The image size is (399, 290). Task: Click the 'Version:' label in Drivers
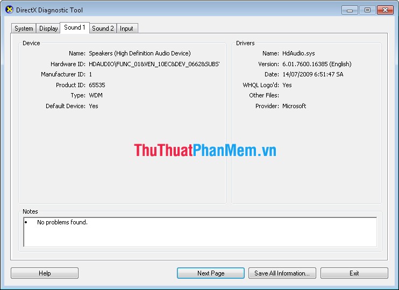coord(268,64)
